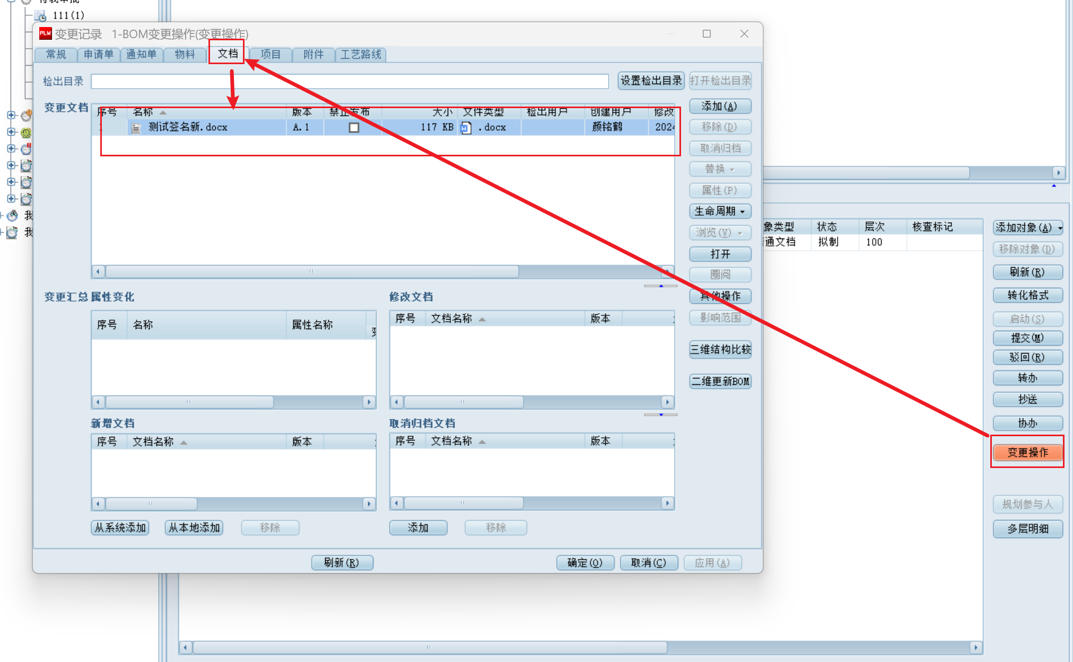Switch to the 工艺路线 tab
1073x662 pixels.
click(x=361, y=55)
